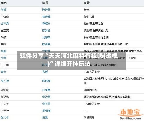Open actor link 归亚蕾
144x121 pixels.
(x=46, y=90)
